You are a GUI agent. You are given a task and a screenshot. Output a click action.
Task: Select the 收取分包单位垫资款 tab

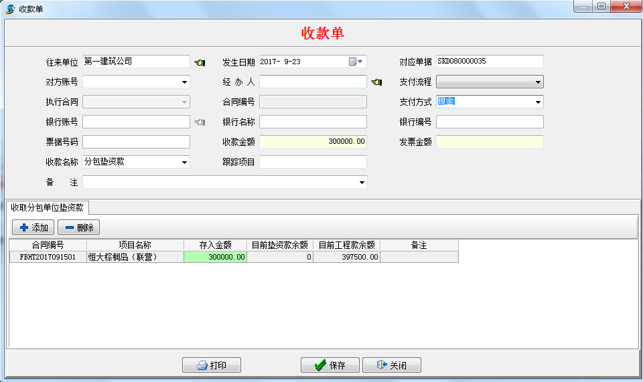(46, 207)
